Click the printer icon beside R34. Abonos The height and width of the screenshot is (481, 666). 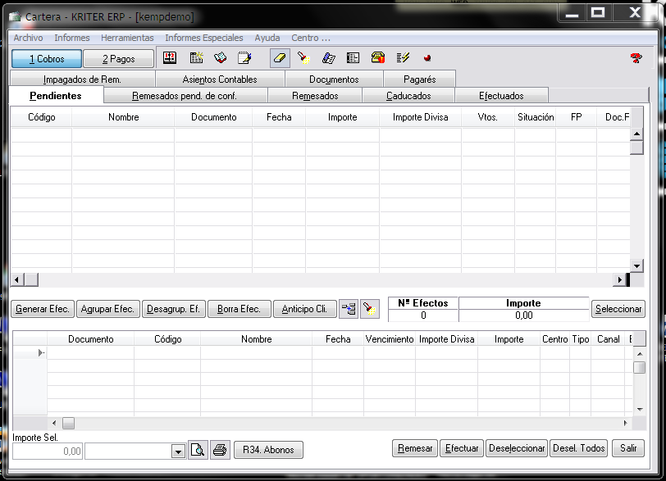pos(220,450)
